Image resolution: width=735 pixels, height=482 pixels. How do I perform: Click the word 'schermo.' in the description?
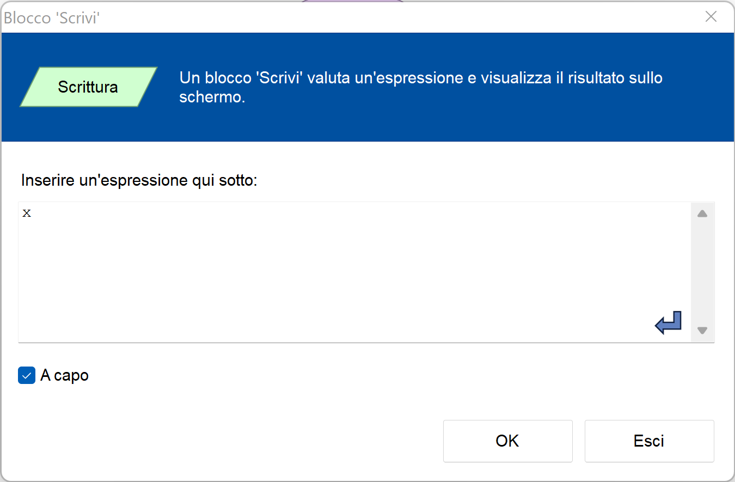pyautogui.click(x=212, y=97)
